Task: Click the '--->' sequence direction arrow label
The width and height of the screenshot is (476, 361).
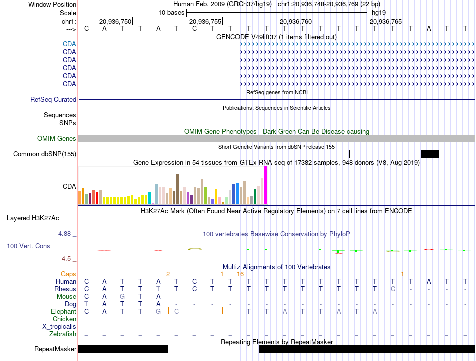Action: [x=71, y=29]
